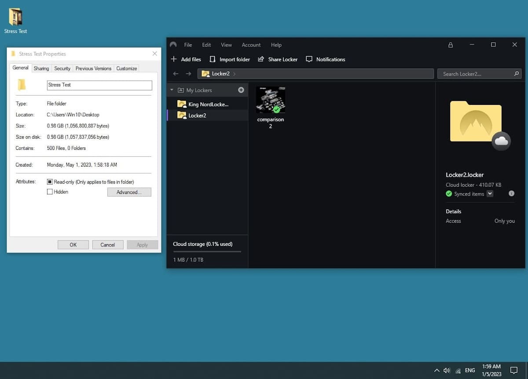Show hidden tray icons chevron
Viewport: 528px width, 379px height.
(x=436, y=371)
